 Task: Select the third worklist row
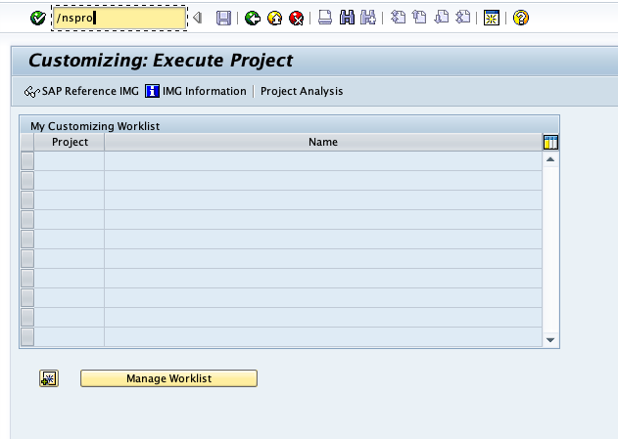[x=27, y=200]
